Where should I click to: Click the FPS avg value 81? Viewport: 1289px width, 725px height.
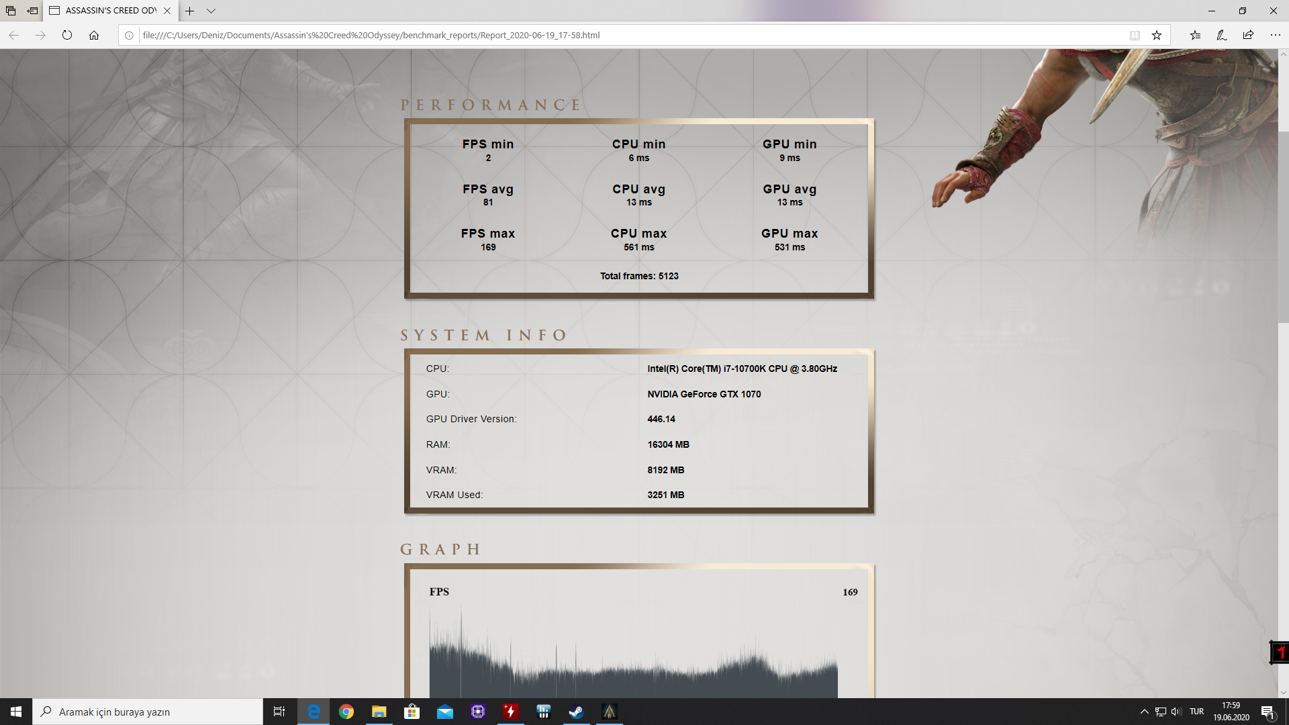pyautogui.click(x=488, y=202)
